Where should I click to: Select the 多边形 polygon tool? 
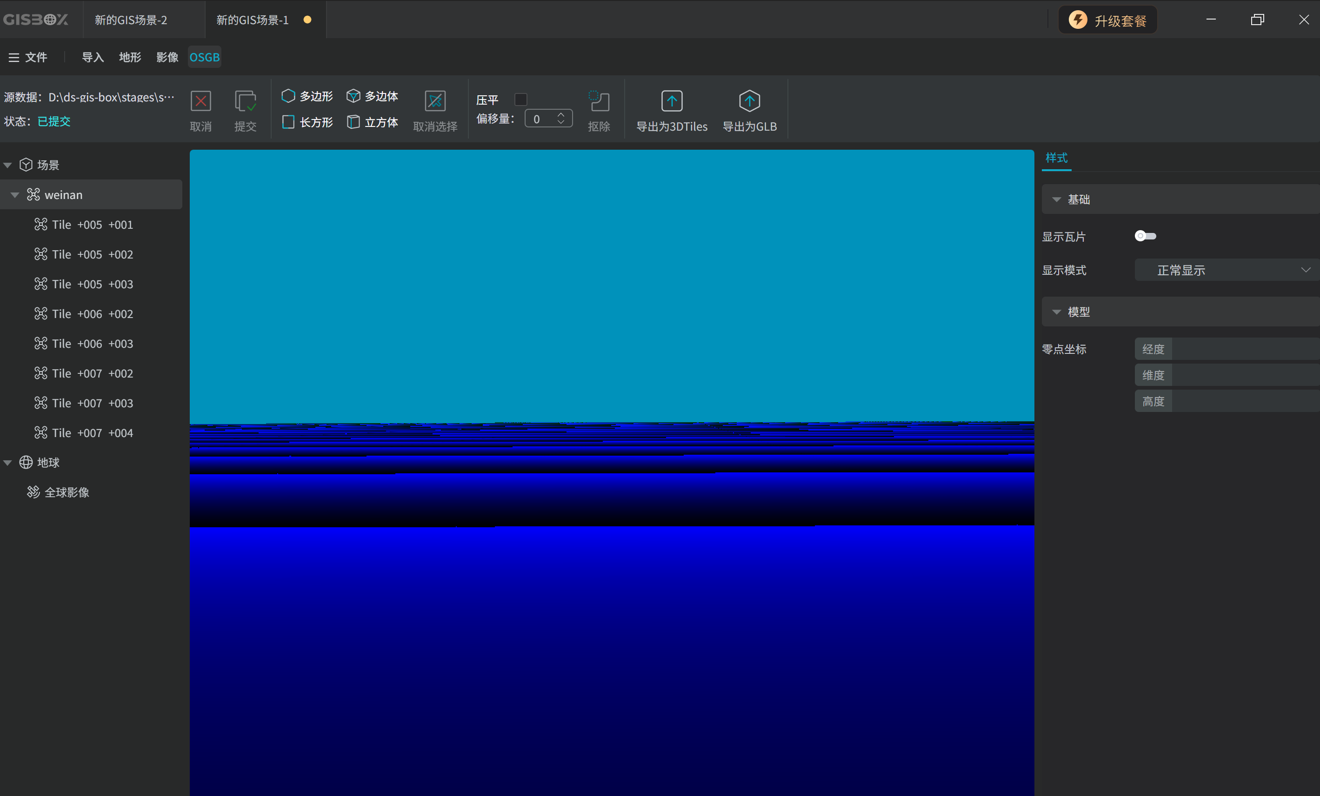point(307,96)
